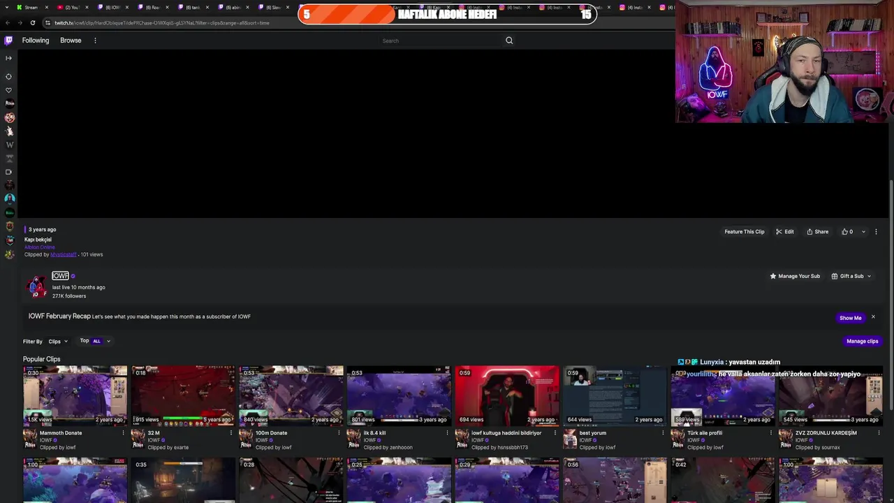Screen dimensions: 894x503
Task: Open the scissors Edit clip button
Action: [x=784, y=232]
